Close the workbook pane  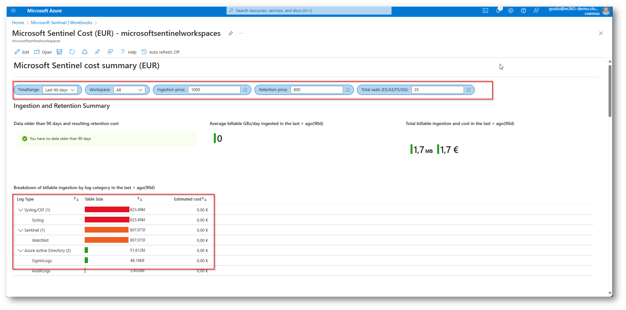click(601, 33)
